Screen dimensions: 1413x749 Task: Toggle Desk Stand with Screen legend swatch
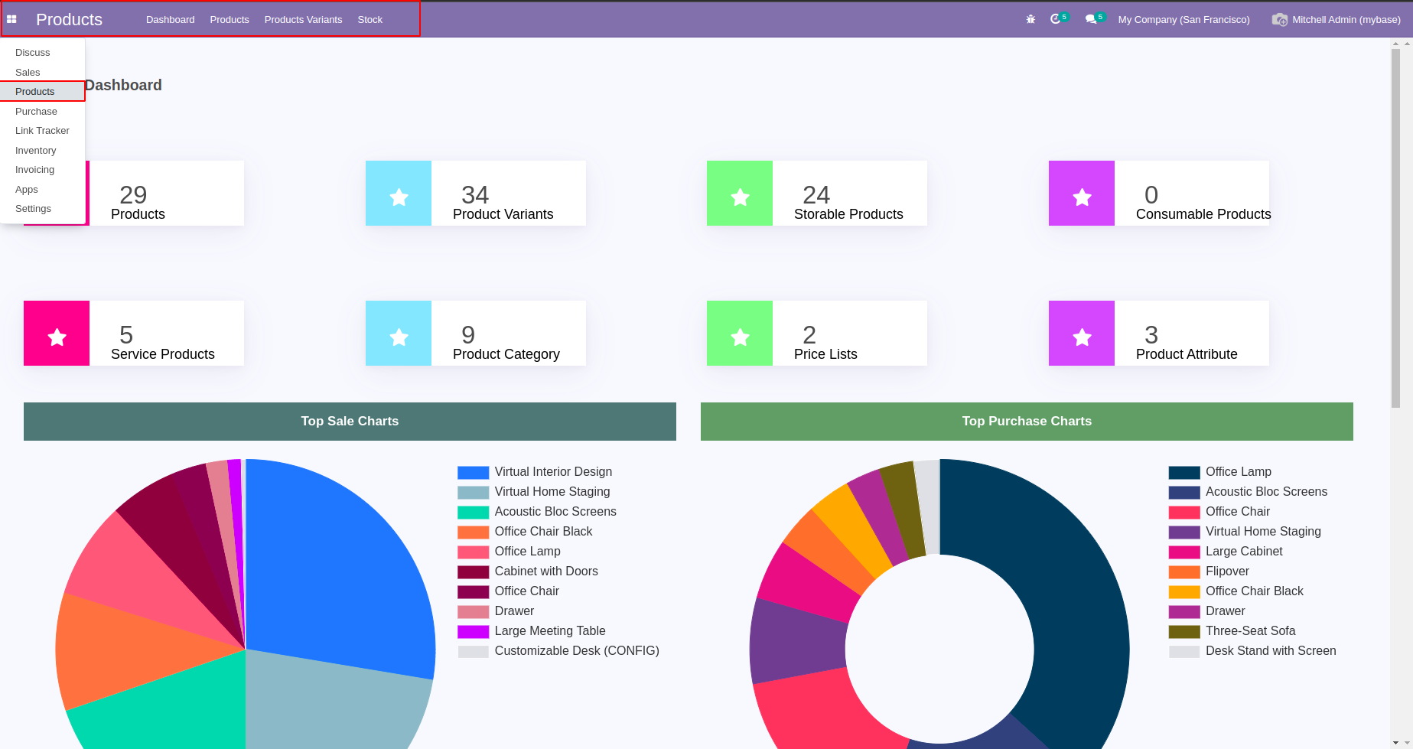tap(1184, 651)
